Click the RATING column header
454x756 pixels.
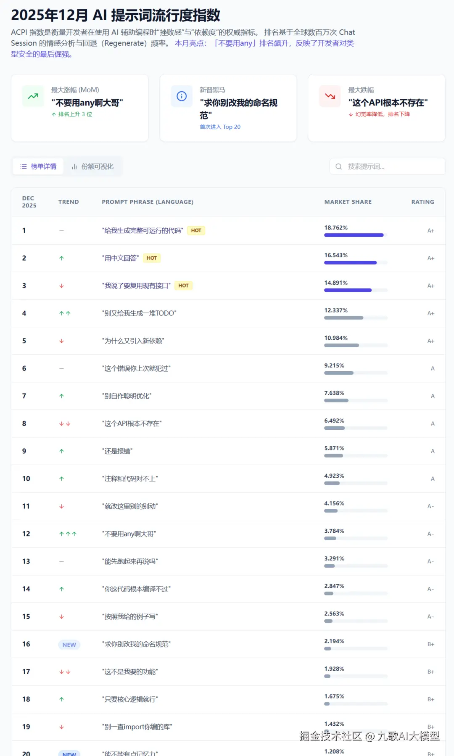click(x=422, y=202)
